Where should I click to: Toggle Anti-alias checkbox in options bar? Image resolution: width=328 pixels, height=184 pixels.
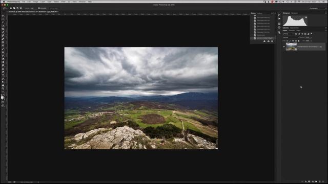click(39, 8)
